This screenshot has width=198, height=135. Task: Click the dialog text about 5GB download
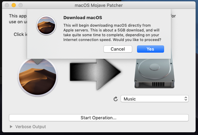click(x=112, y=32)
